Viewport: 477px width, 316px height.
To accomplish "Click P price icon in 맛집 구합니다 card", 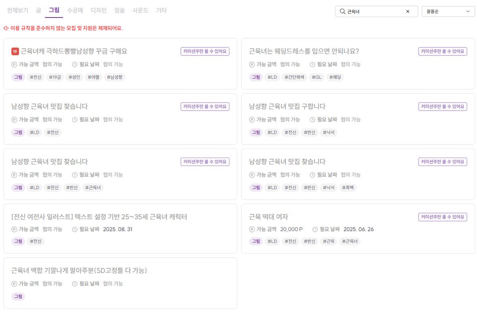I will coord(252,119).
